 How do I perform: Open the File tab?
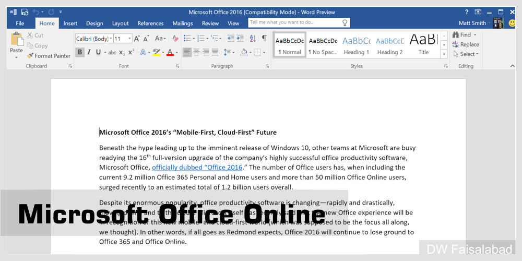pos(20,23)
